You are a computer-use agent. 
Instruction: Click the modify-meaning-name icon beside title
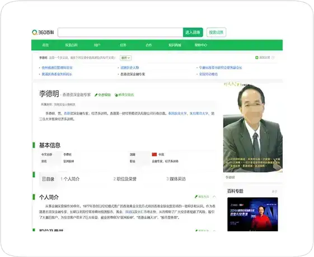pos(116,95)
